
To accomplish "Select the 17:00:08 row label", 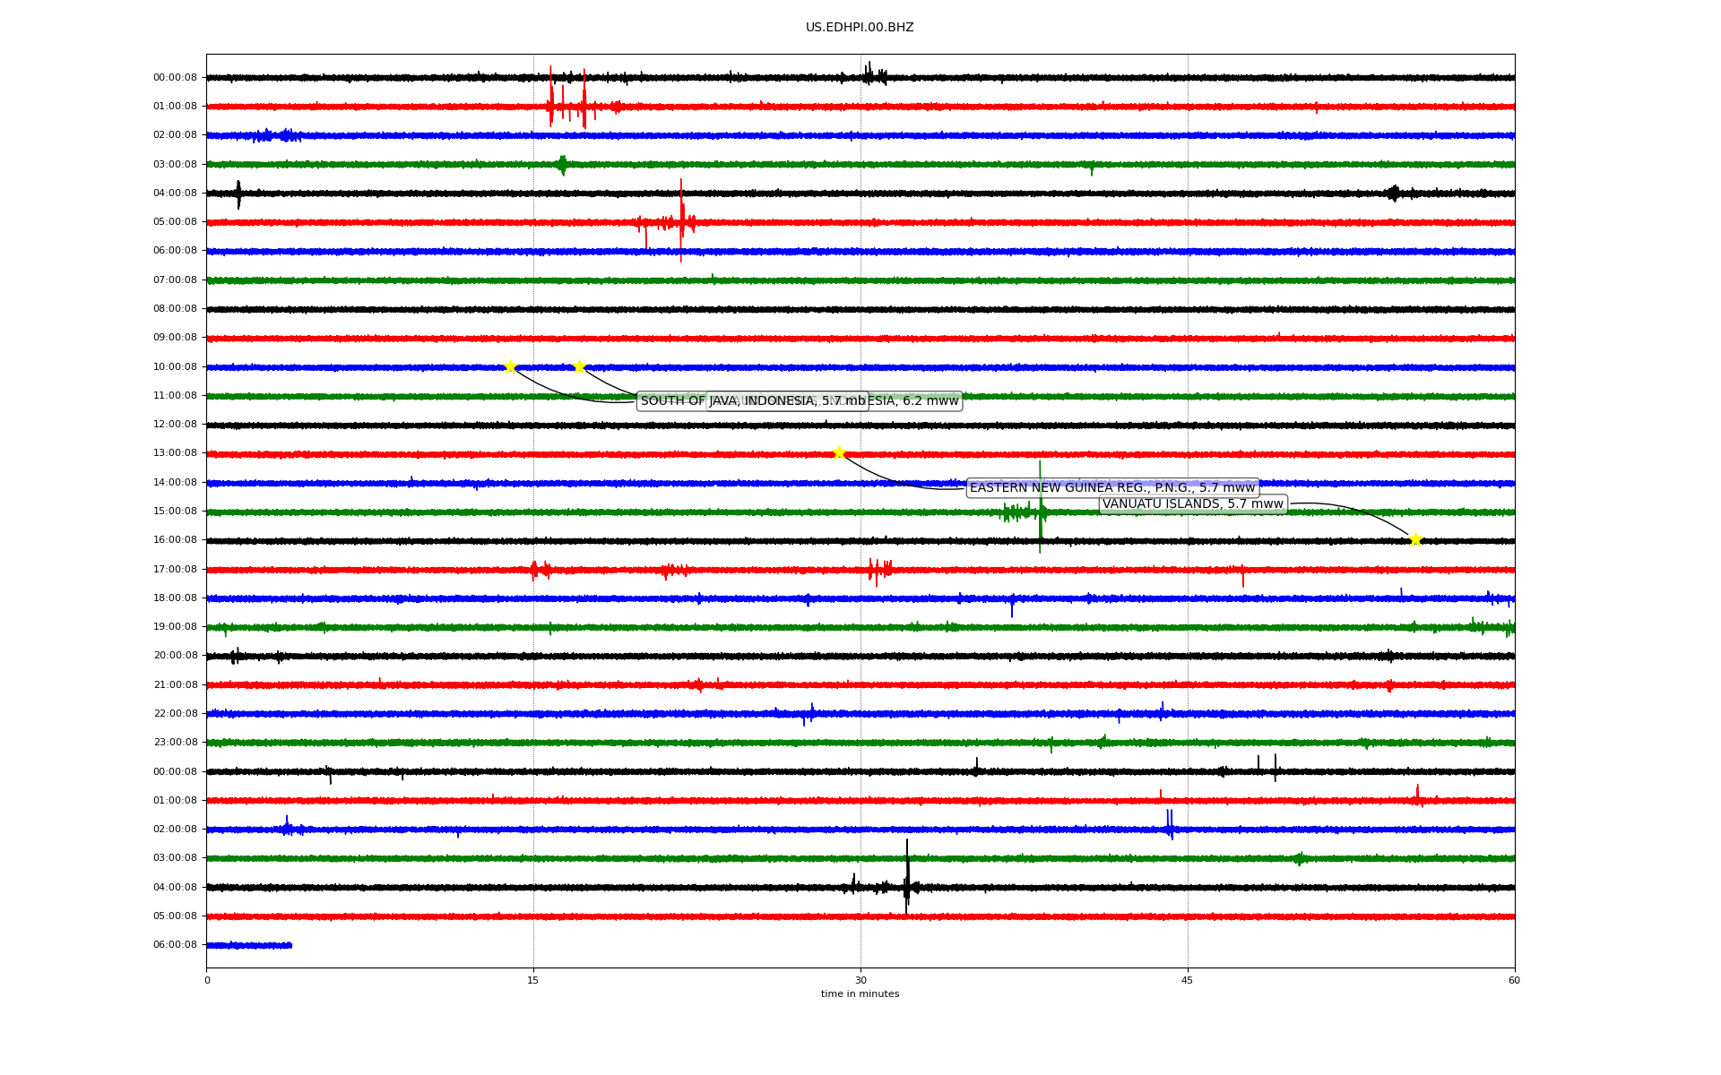I will (175, 570).
